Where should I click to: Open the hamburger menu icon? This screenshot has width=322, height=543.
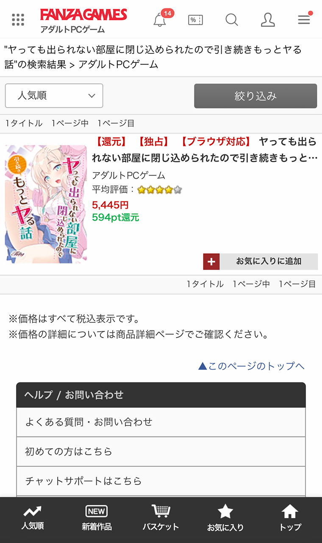[304, 19]
